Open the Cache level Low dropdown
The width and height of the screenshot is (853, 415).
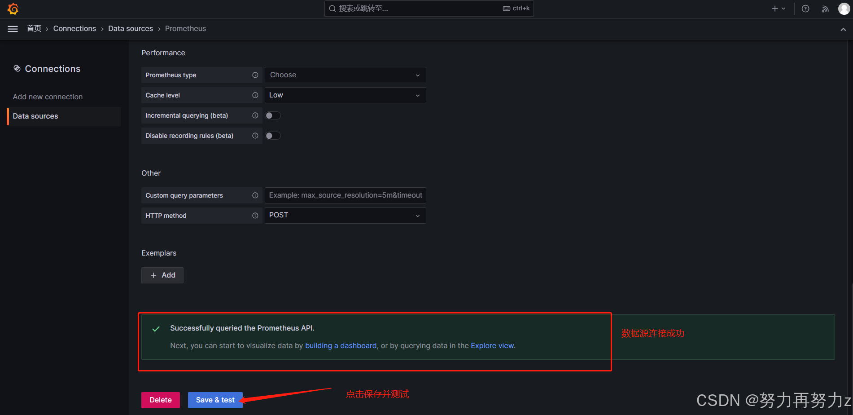[346, 95]
